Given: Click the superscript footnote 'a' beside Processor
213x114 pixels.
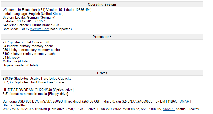Looking at the screenshot, I should [x=111, y=36].
